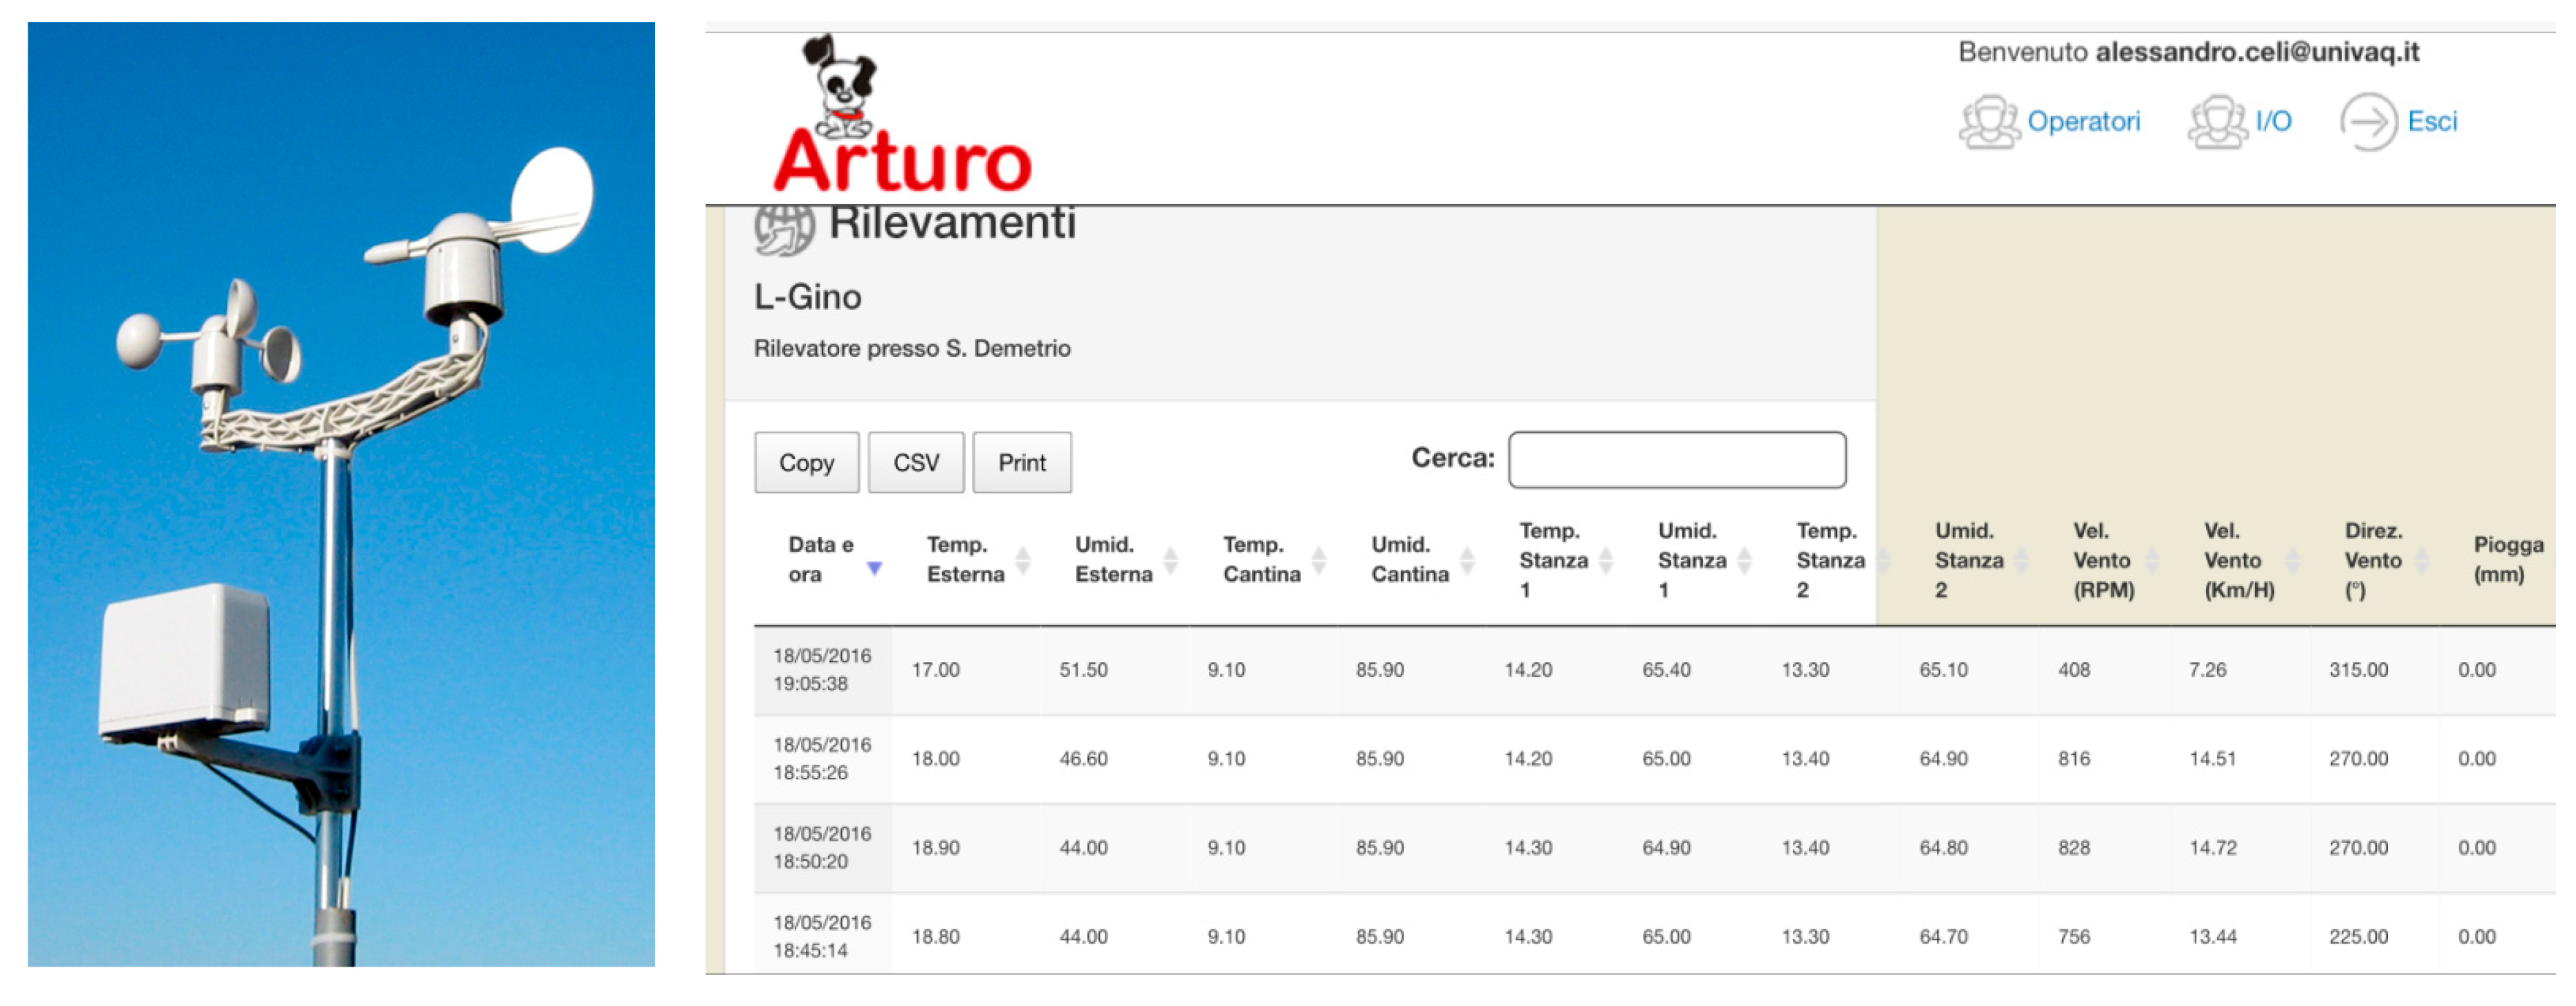Sort by Temp. Cantina column arrows

(x=1318, y=560)
